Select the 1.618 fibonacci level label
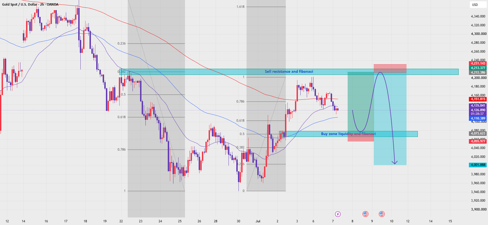This screenshot has width=488, height=225. tap(240, 7)
